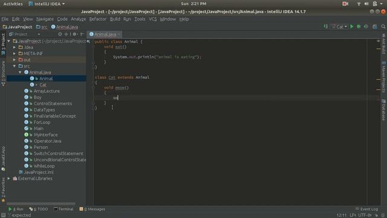Screen dimensions: 387x218
Task: Open the Navigate menu
Action: click(45, 19)
